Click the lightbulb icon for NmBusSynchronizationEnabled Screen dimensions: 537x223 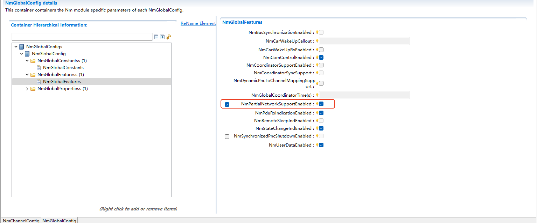(317, 32)
